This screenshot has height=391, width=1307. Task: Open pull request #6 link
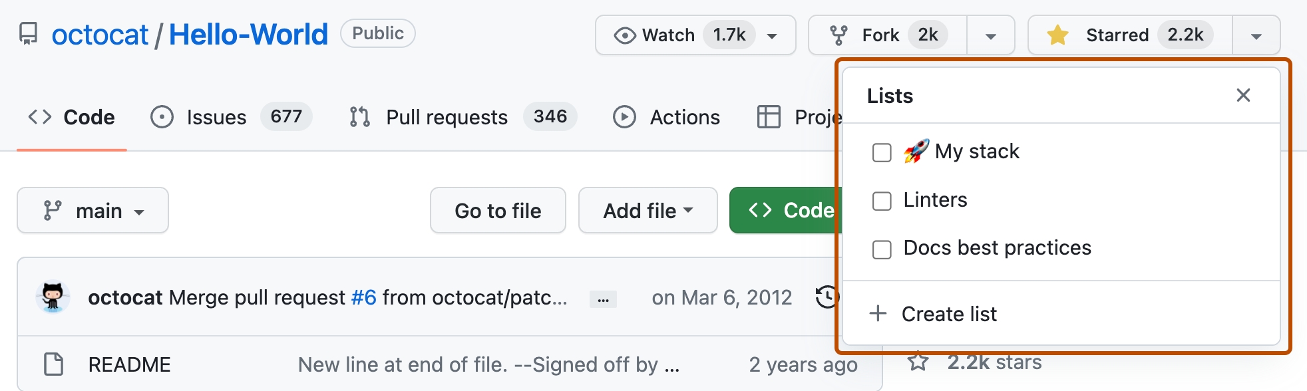363,297
